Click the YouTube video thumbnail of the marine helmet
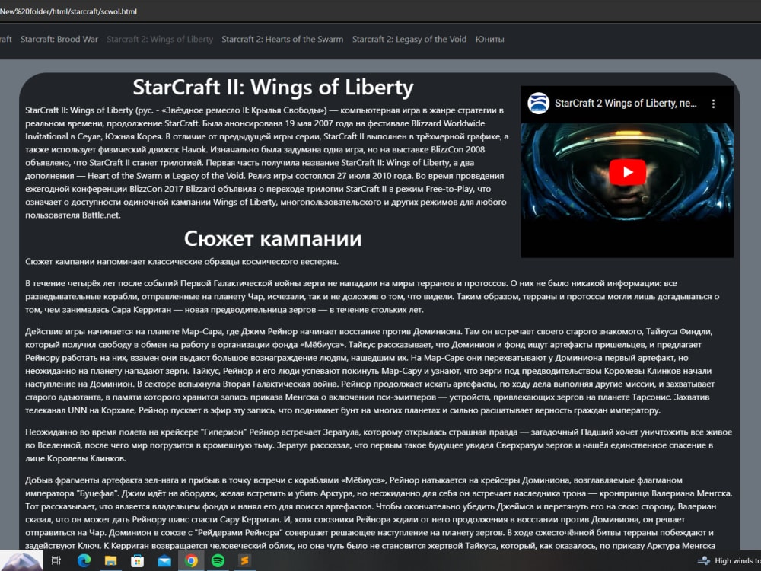761x571 pixels. coord(627,172)
